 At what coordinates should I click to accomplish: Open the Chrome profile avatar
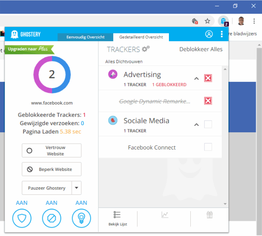point(241,21)
